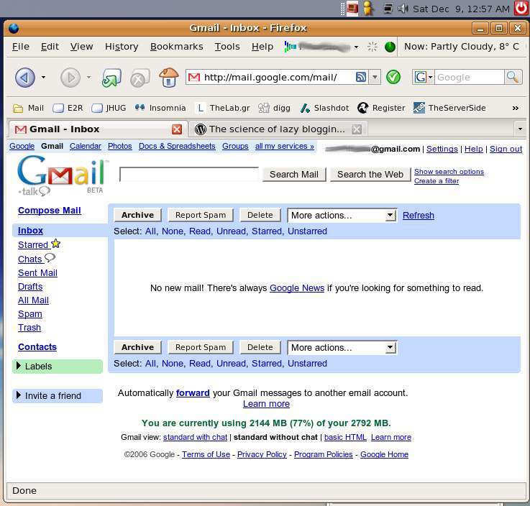Switch to the science of lazy blogging tab

pyautogui.click(x=277, y=129)
